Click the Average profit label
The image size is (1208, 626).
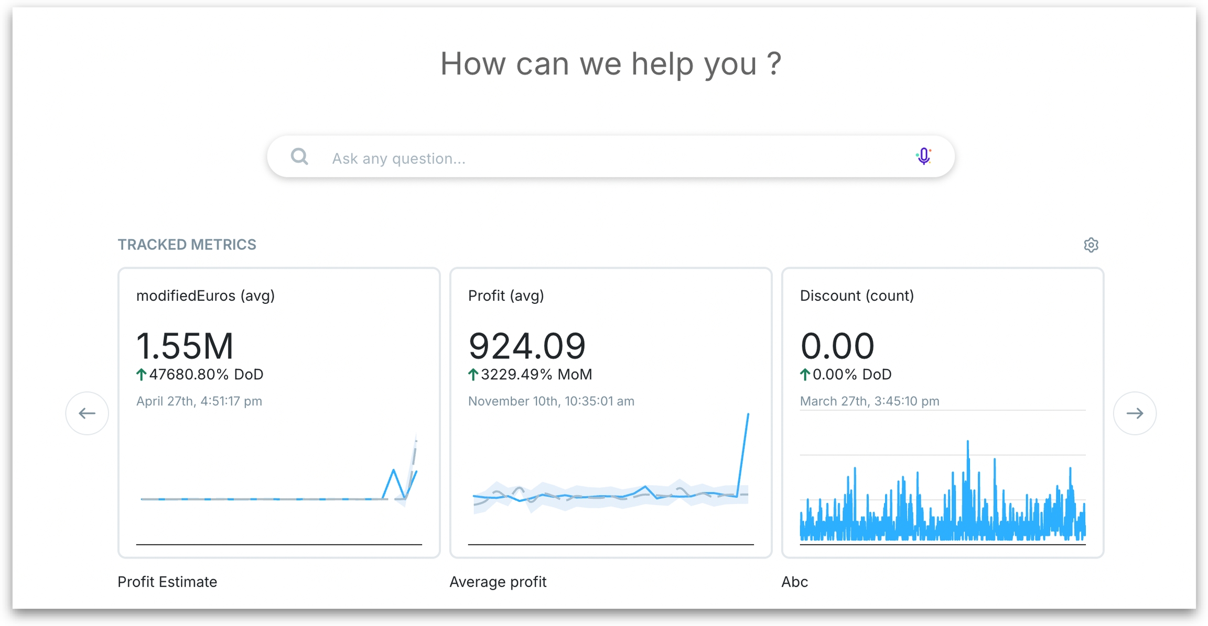point(498,582)
